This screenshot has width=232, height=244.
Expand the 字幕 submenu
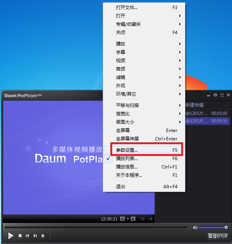pos(144,52)
